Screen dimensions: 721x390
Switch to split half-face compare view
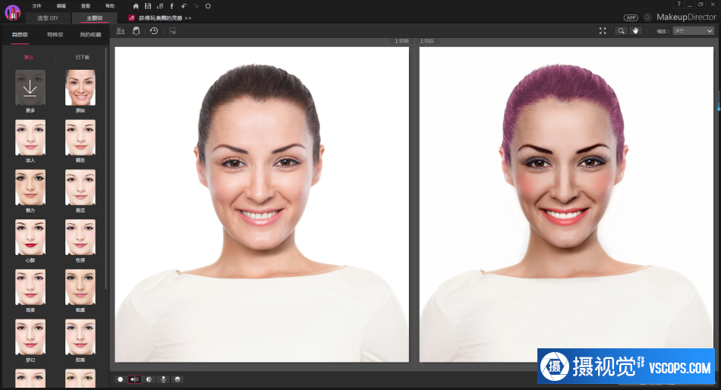pyautogui.click(x=149, y=379)
